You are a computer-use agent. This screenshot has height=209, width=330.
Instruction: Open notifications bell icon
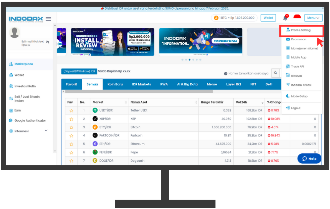(x=285, y=18)
